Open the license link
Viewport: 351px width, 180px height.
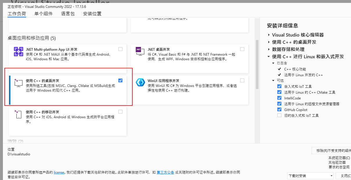tap(59, 172)
